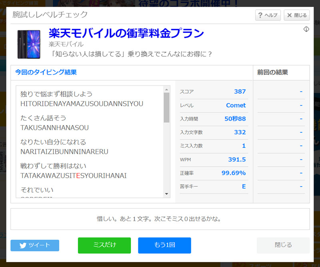Click input time value 50秒88

tap(235, 119)
